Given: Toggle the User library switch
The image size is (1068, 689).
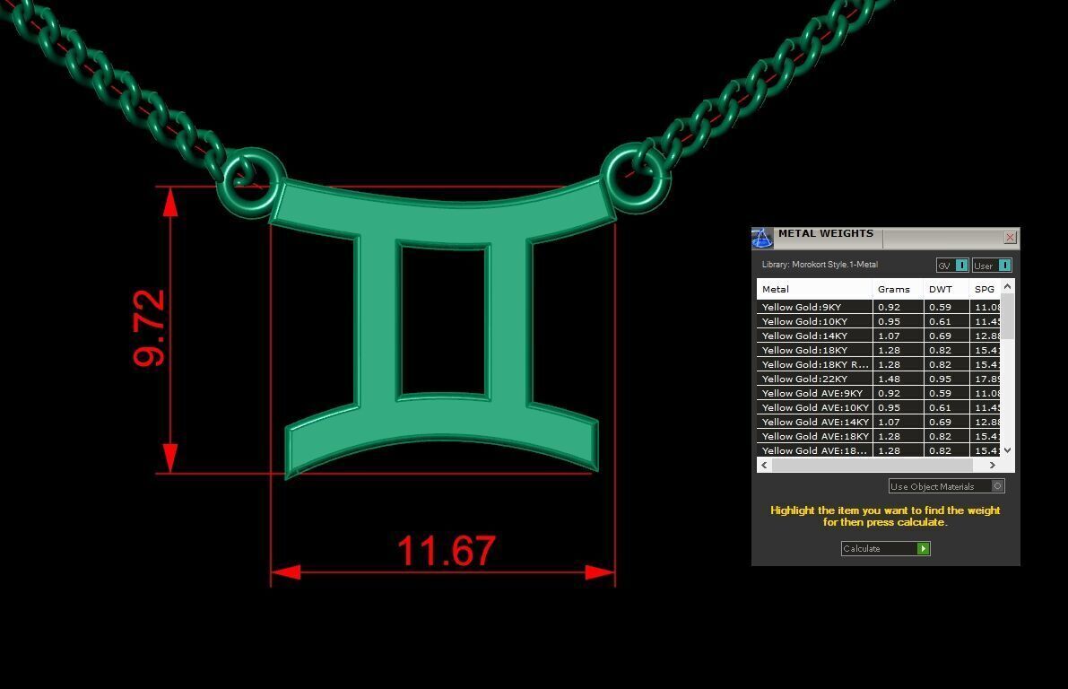Looking at the screenshot, I should pyautogui.click(x=992, y=266).
